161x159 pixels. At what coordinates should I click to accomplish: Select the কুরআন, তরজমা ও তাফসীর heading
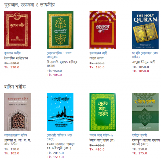point(30,5)
